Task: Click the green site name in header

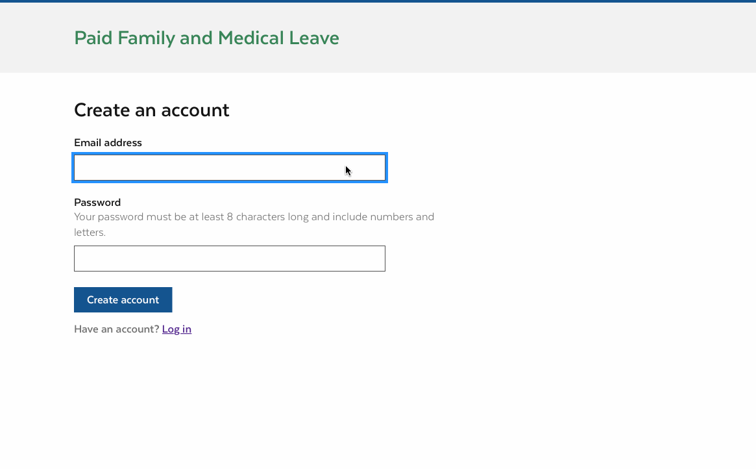Action: (x=206, y=38)
